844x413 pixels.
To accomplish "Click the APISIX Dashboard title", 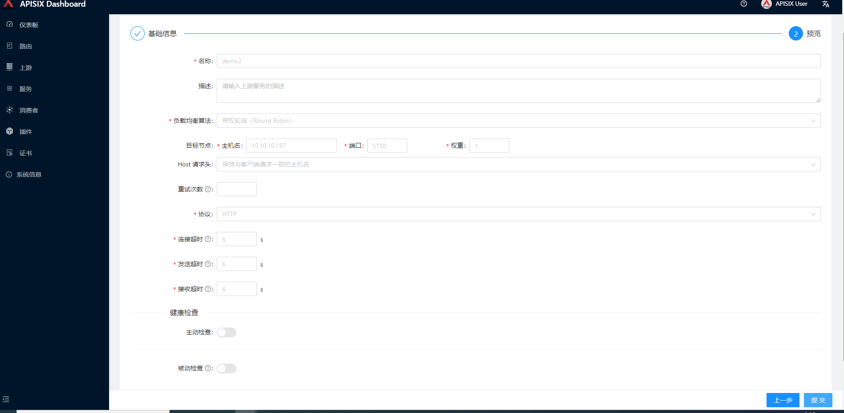I will pyautogui.click(x=53, y=4).
